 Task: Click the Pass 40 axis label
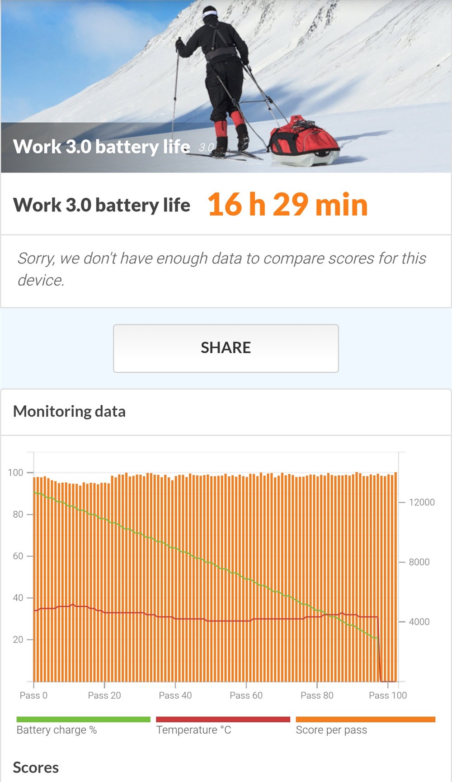point(175,695)
